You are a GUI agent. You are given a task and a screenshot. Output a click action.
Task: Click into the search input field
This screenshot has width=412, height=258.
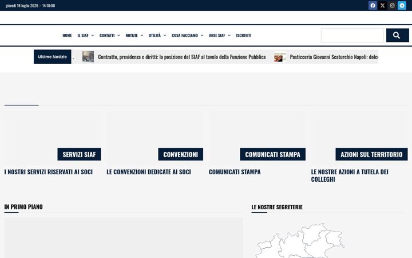pos(352,36)
